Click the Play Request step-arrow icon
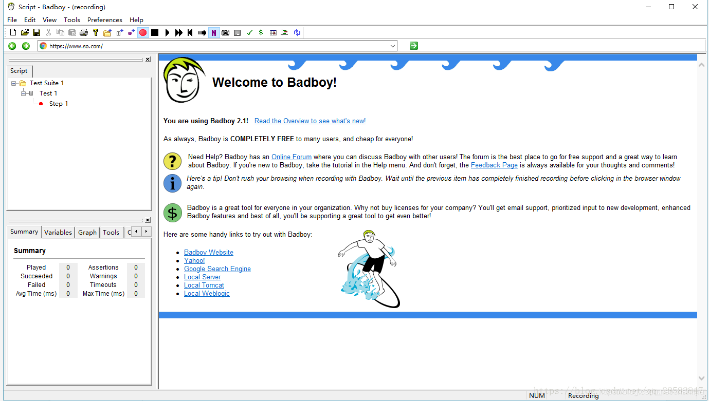 pyautogui.click(x=202, y=32)
